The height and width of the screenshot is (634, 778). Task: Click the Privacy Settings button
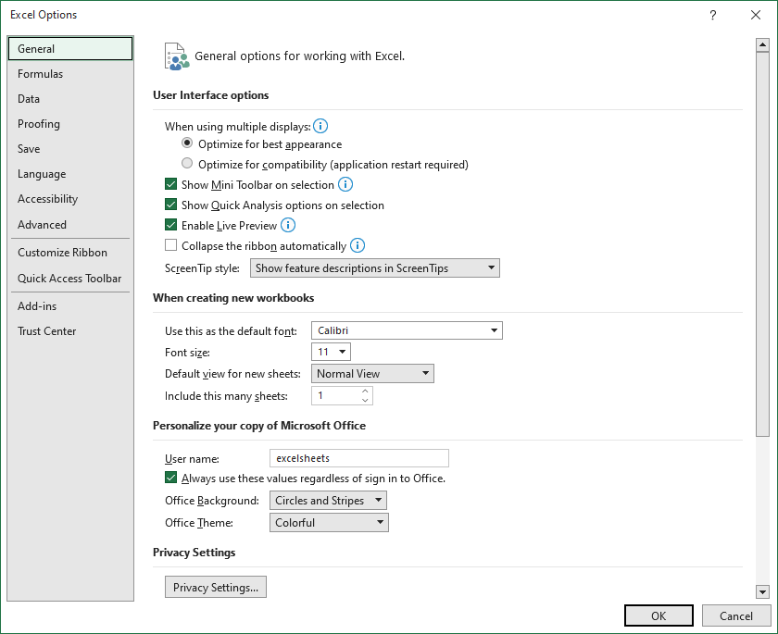216,587
